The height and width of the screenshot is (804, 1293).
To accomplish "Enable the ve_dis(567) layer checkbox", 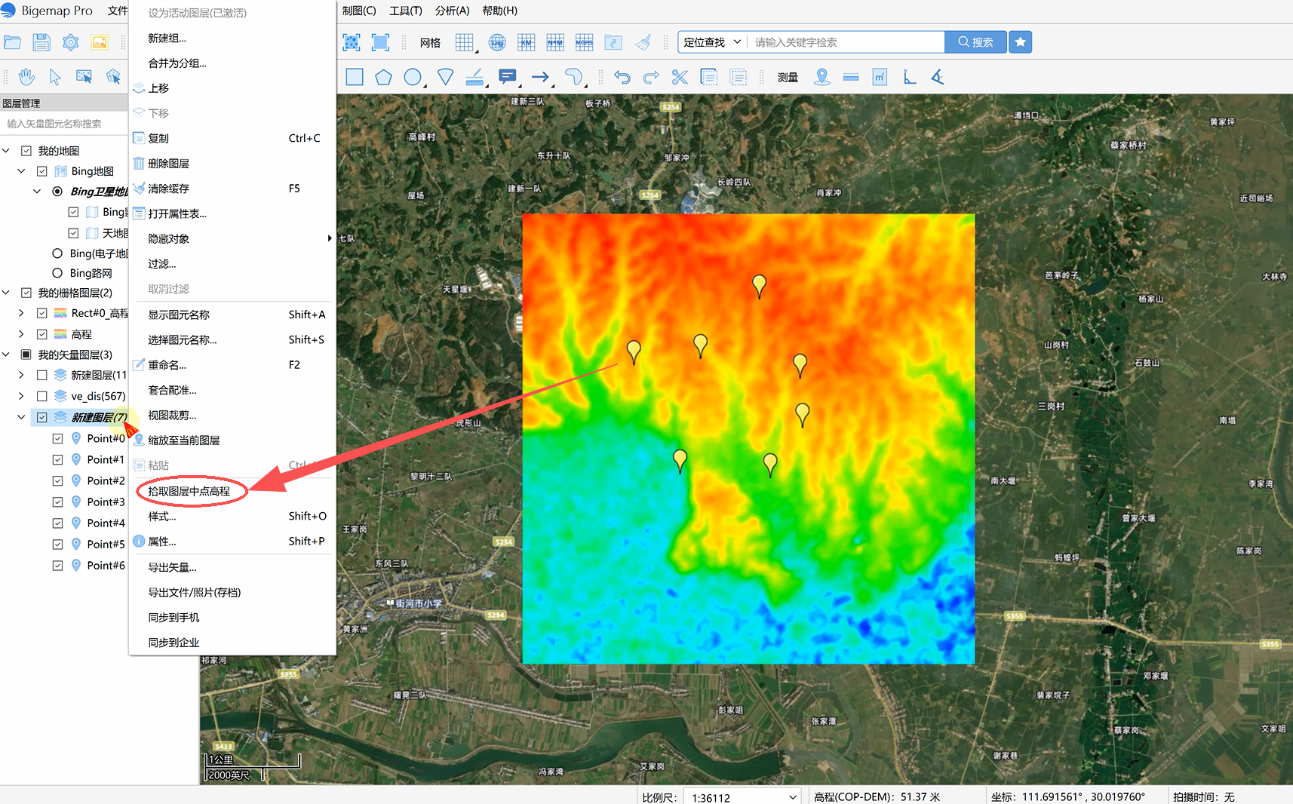I will tap(42, 396).
